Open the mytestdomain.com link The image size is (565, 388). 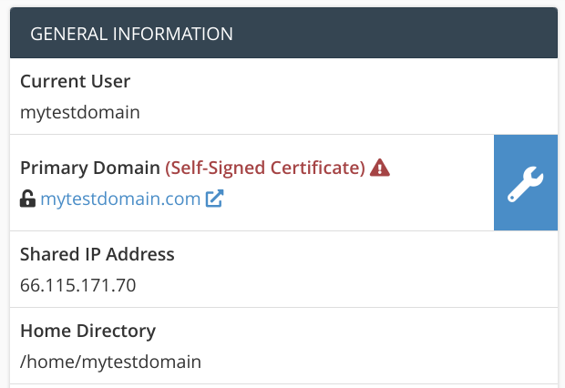point(120,199)
